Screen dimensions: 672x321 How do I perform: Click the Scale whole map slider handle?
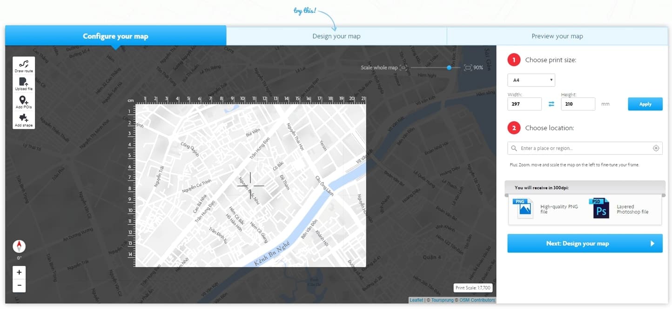449,68
